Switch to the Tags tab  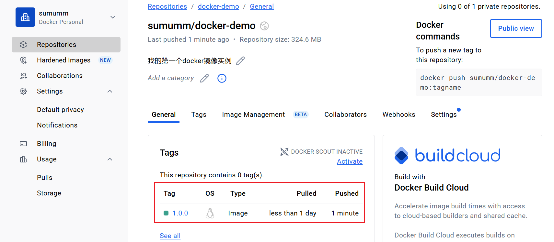[199, 115]
